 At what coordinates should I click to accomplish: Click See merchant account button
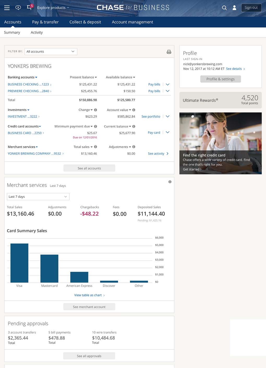click(x=89, y=307)
